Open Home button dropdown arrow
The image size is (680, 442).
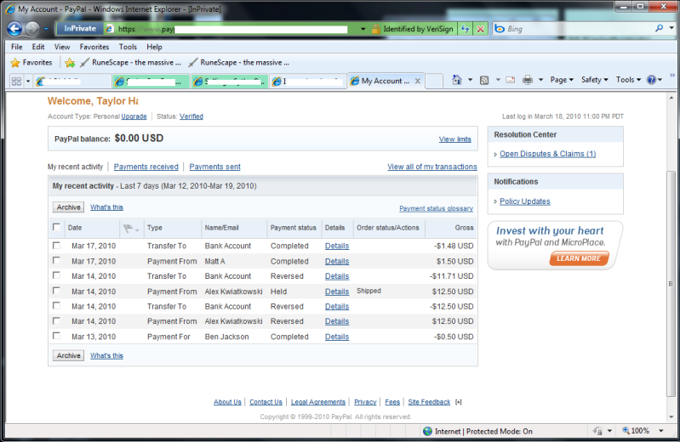(470, 80)
